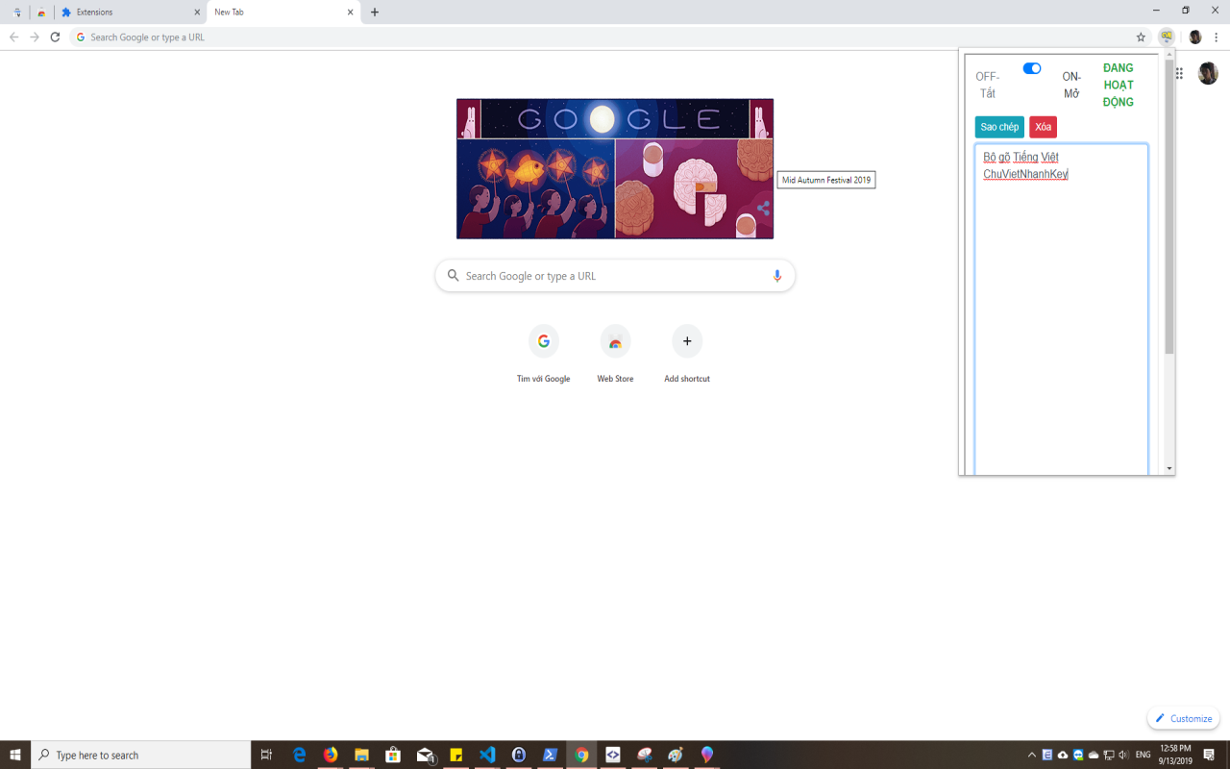Open the ChuVietNhanhKey extension icon in toolbar
This screenshot has width=1230, height=769.
[1166, 37]
